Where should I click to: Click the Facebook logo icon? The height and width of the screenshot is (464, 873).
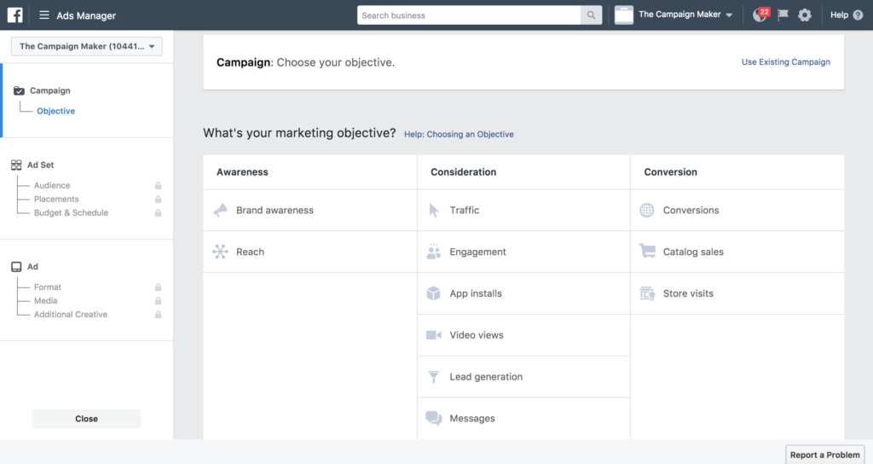tap(15, 15)
